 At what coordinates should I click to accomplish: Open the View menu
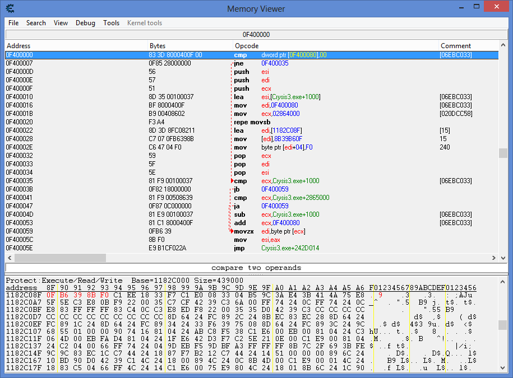point(61,23)
